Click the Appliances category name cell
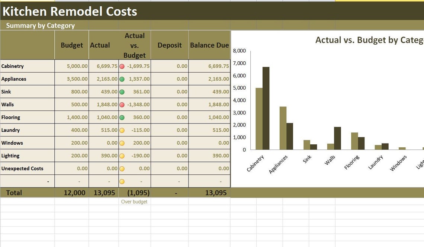 (15, 79)
